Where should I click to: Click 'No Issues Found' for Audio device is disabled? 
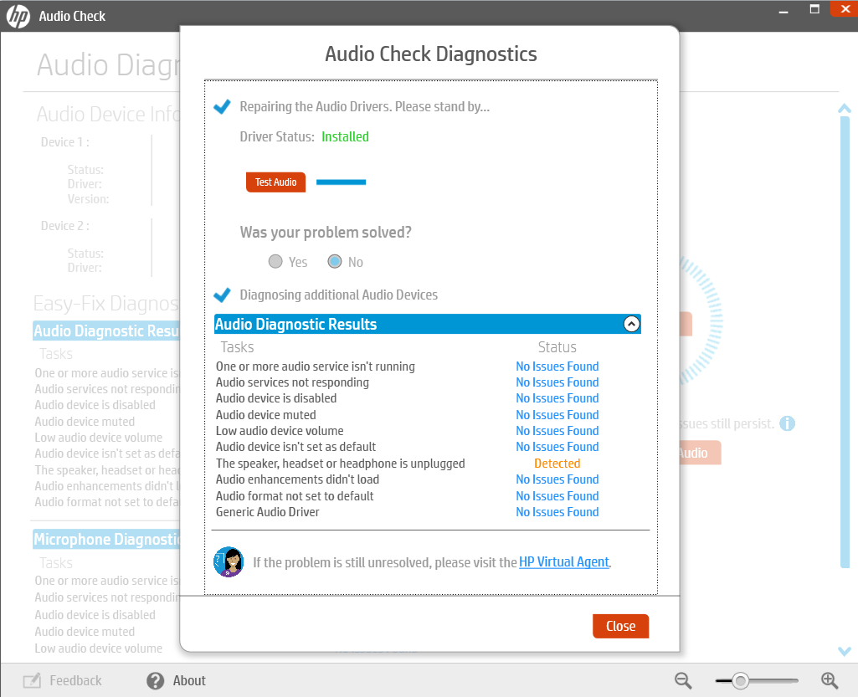click(557, 398)
